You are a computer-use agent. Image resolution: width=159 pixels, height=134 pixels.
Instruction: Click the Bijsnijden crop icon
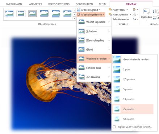pyautogui.click(x=146, y=12)
